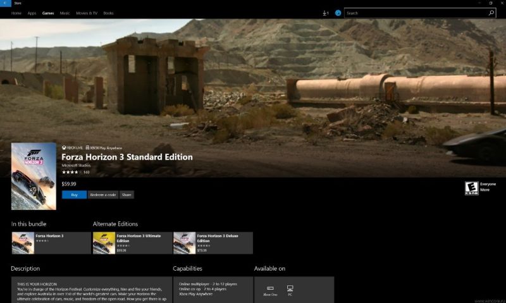This screenshot has height=303, width=506.
Task: Click the 'Online co-op - 2 to 4 players' text
Action: pos(202,289)
